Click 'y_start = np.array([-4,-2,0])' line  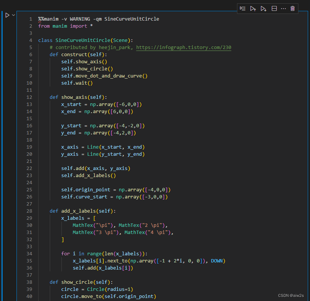click(x=103, y=126)
